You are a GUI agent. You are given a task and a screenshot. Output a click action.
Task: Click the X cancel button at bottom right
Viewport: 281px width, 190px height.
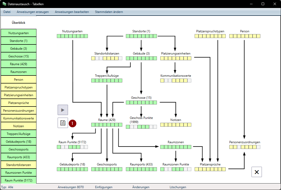pos(256,172)
